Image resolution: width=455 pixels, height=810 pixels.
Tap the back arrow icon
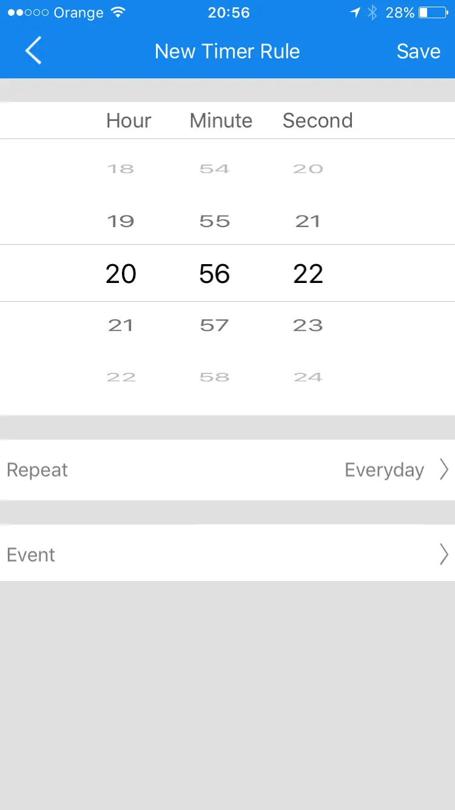33,50
